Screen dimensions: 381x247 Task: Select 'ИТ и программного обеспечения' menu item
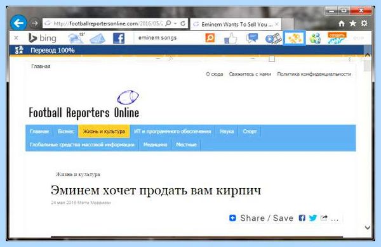172,131
